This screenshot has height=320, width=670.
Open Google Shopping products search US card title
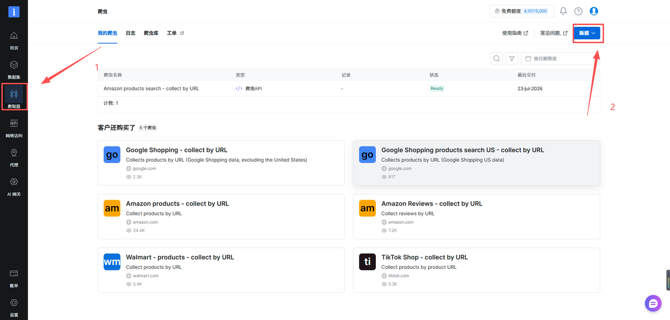coord(463,150)
